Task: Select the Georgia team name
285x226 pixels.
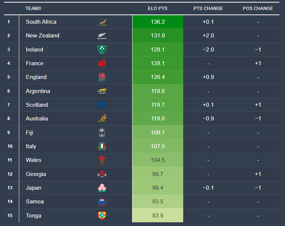Action: click(x=36, y=174)
